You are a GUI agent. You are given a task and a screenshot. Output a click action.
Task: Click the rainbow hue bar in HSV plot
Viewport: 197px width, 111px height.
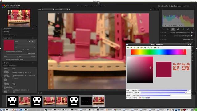click(159, 52)
